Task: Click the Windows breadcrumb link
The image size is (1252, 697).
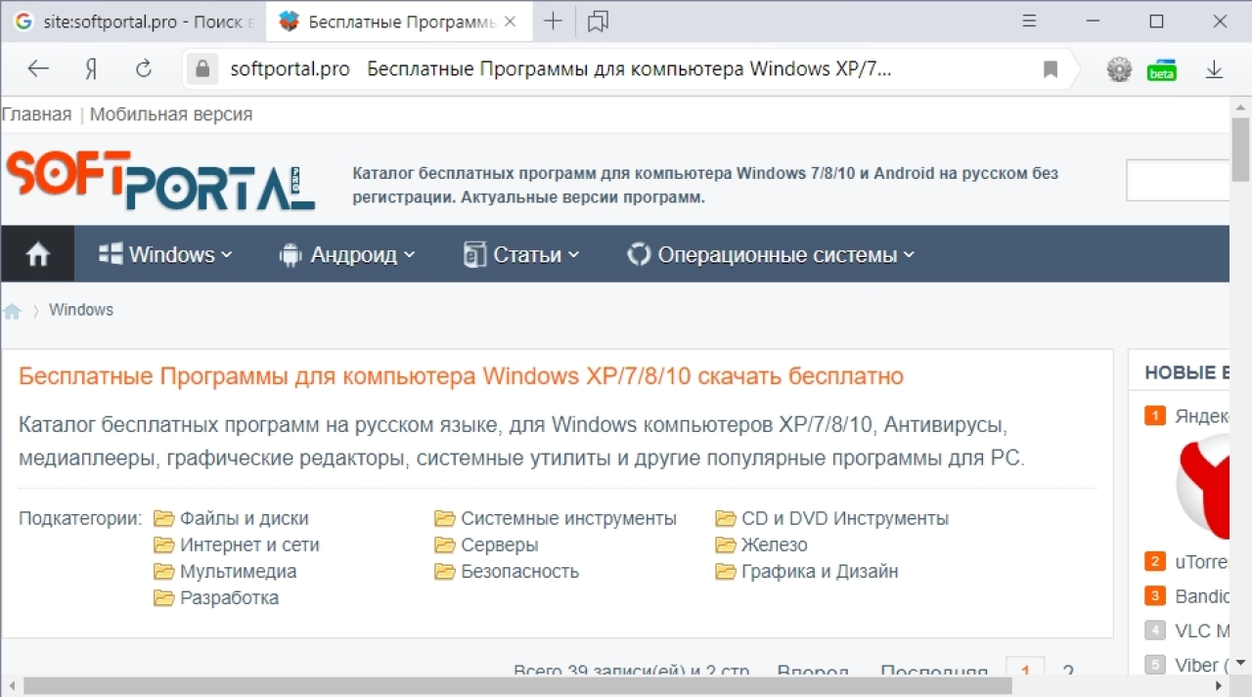Action: pyautogui.click(x=81, y=310)
